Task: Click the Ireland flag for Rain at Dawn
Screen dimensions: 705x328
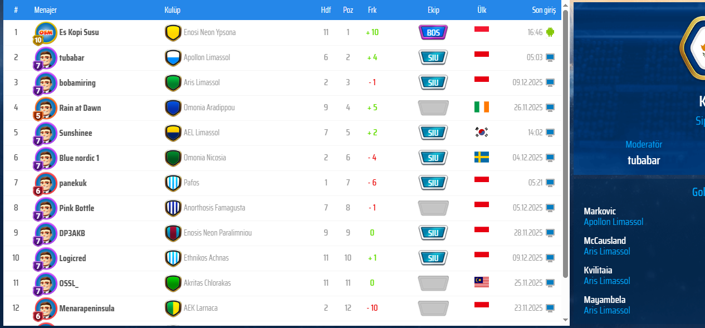Action: click(481, 107)
